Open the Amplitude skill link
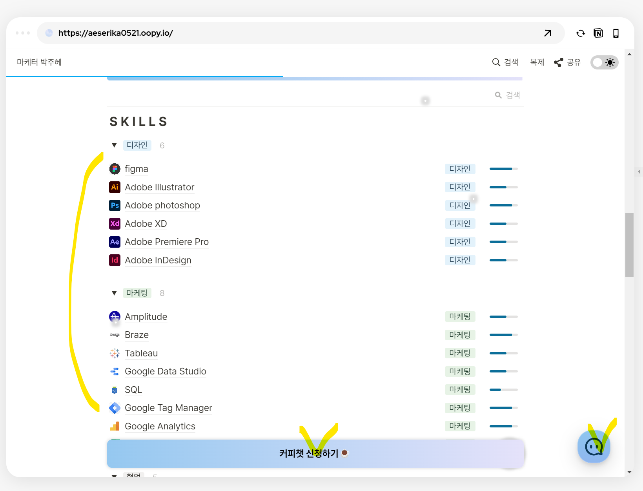The width and height of the screenshot is (643, 491). 146,317
